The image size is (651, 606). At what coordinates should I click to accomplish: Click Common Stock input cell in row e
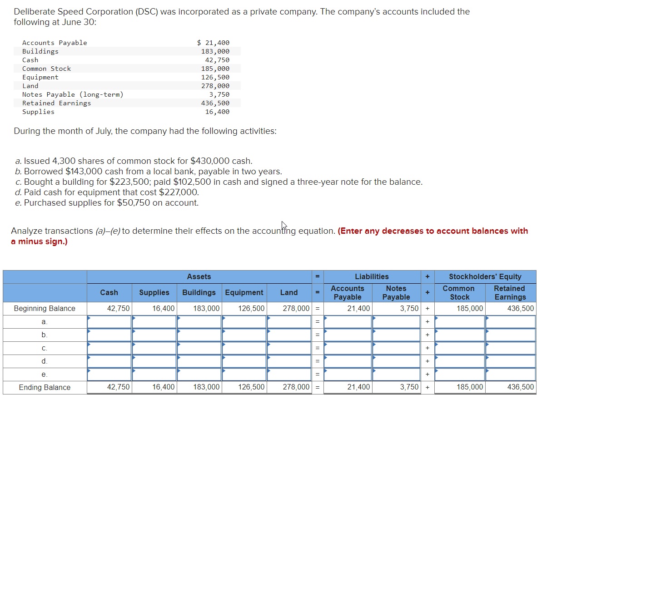[x=460, y=374]
